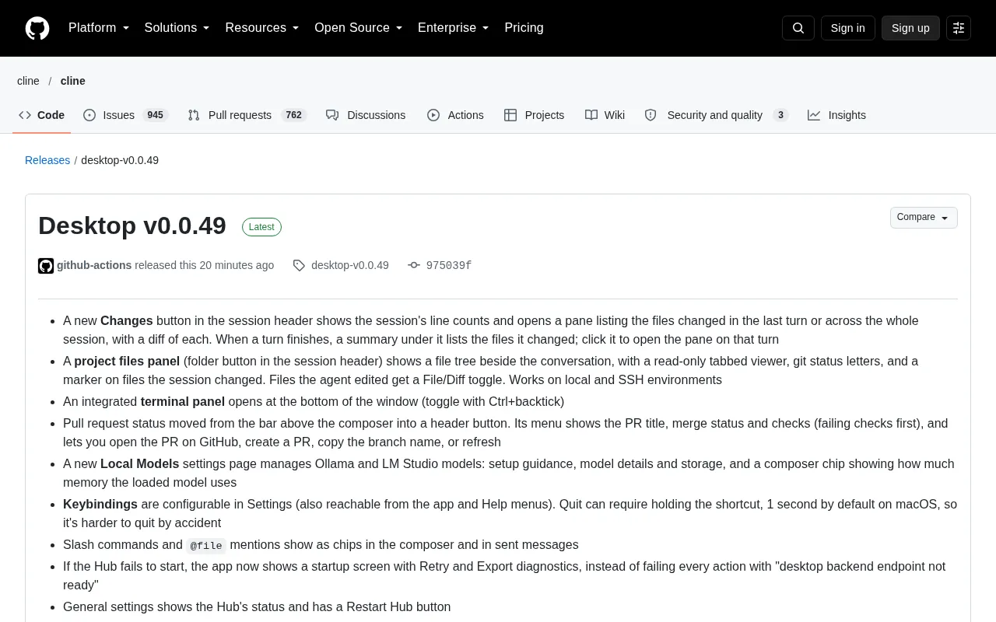Click the bold 'project files panel' text
The image size is (996, 622).
coord(127,362)
